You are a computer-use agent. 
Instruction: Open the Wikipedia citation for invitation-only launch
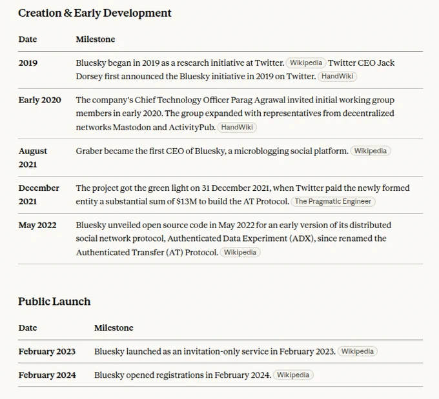coord(357,351)
